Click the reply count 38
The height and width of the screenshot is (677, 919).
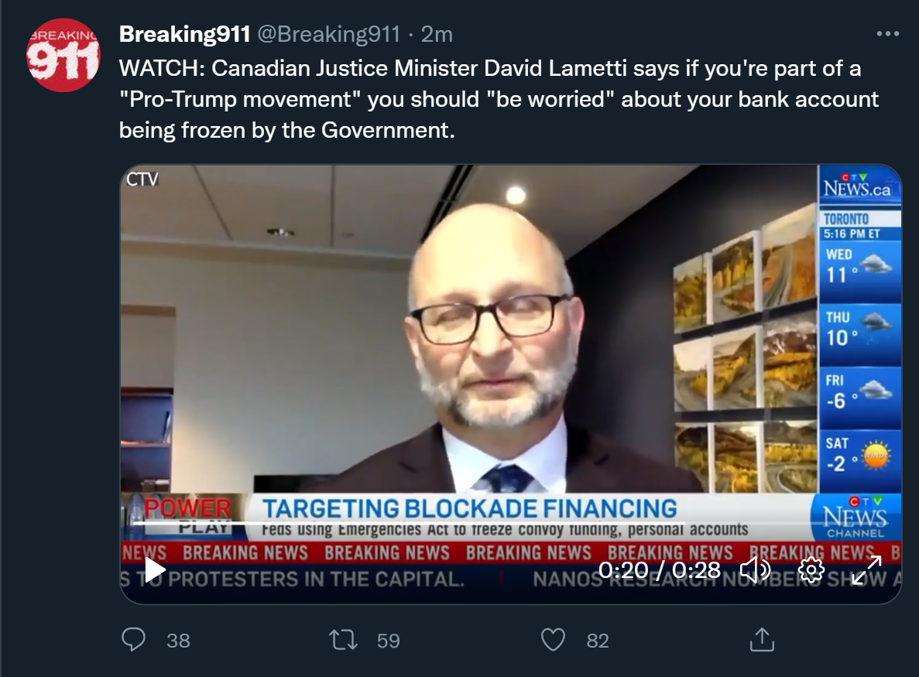(x=178, y=641)
